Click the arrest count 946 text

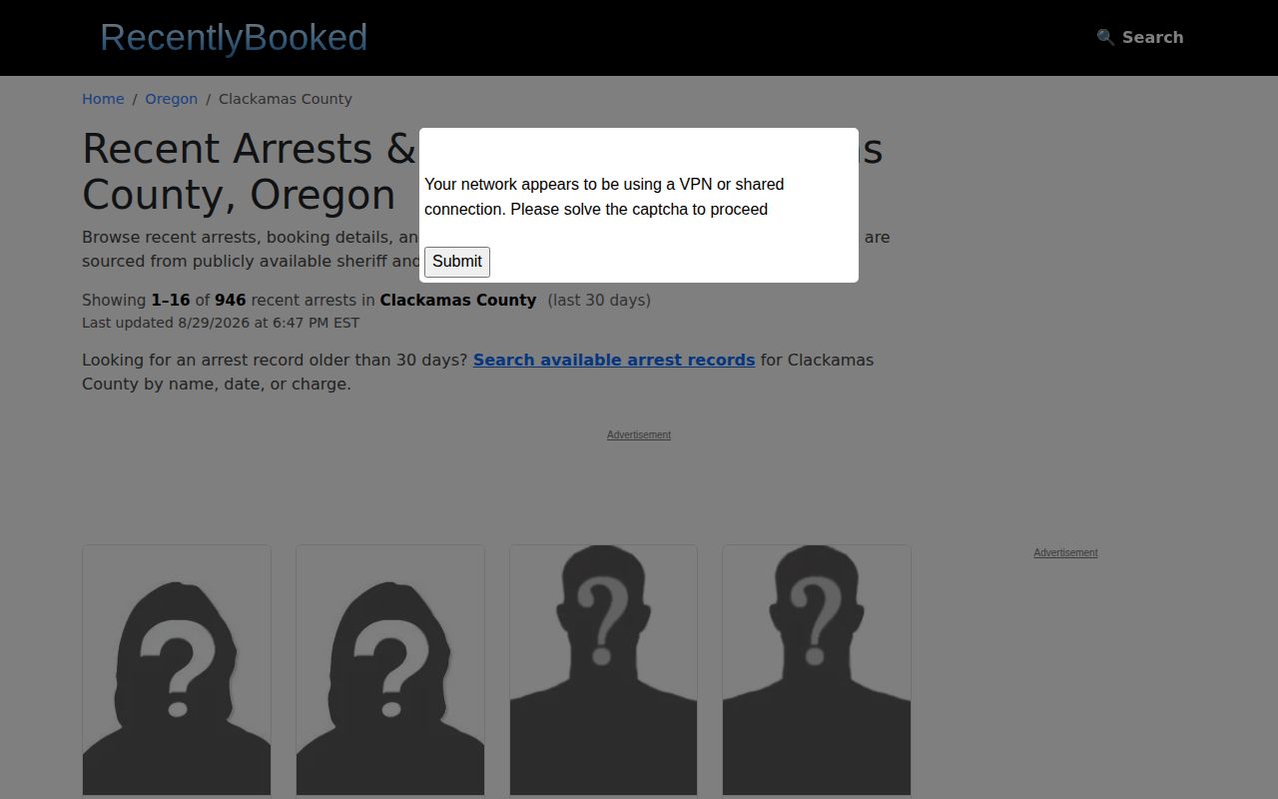click(x=230, y=300)
